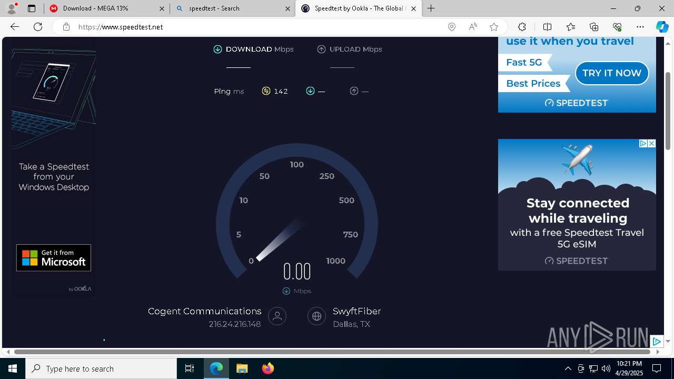Open File Explorer from the taskbar
Image resolution: width=674 pixels, height=379 pixels.
[242, 368]
